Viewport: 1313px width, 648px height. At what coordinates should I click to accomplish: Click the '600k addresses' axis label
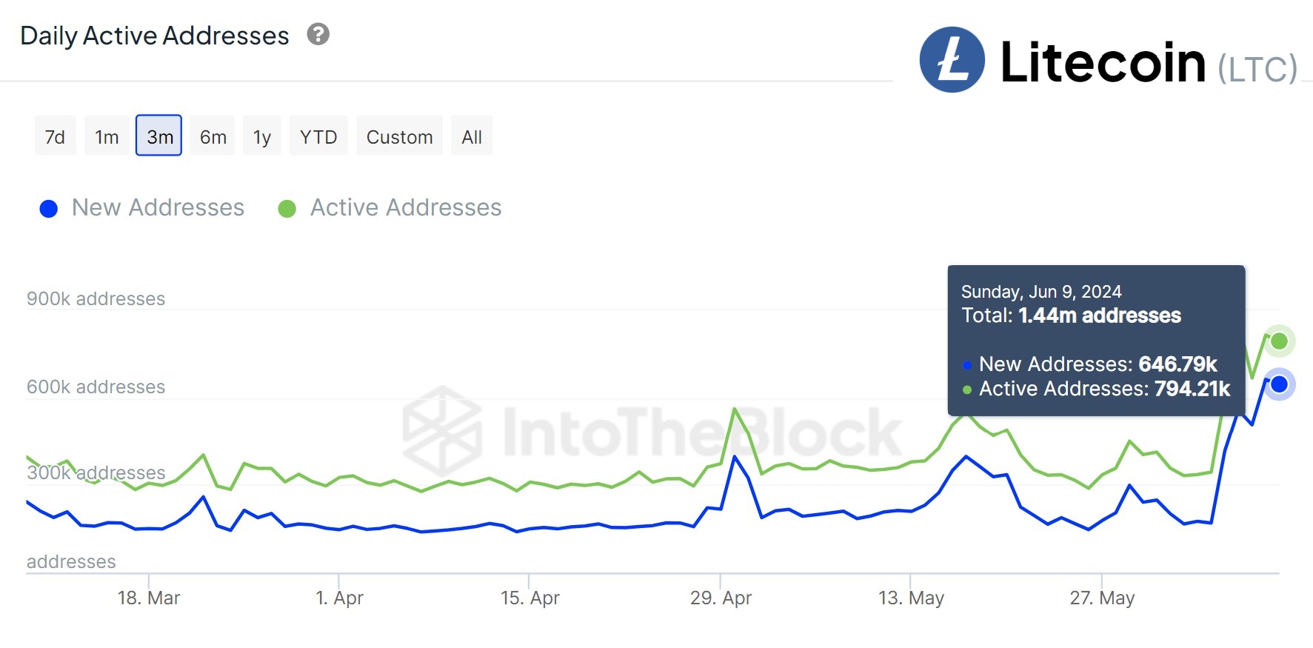pos(96,387)
